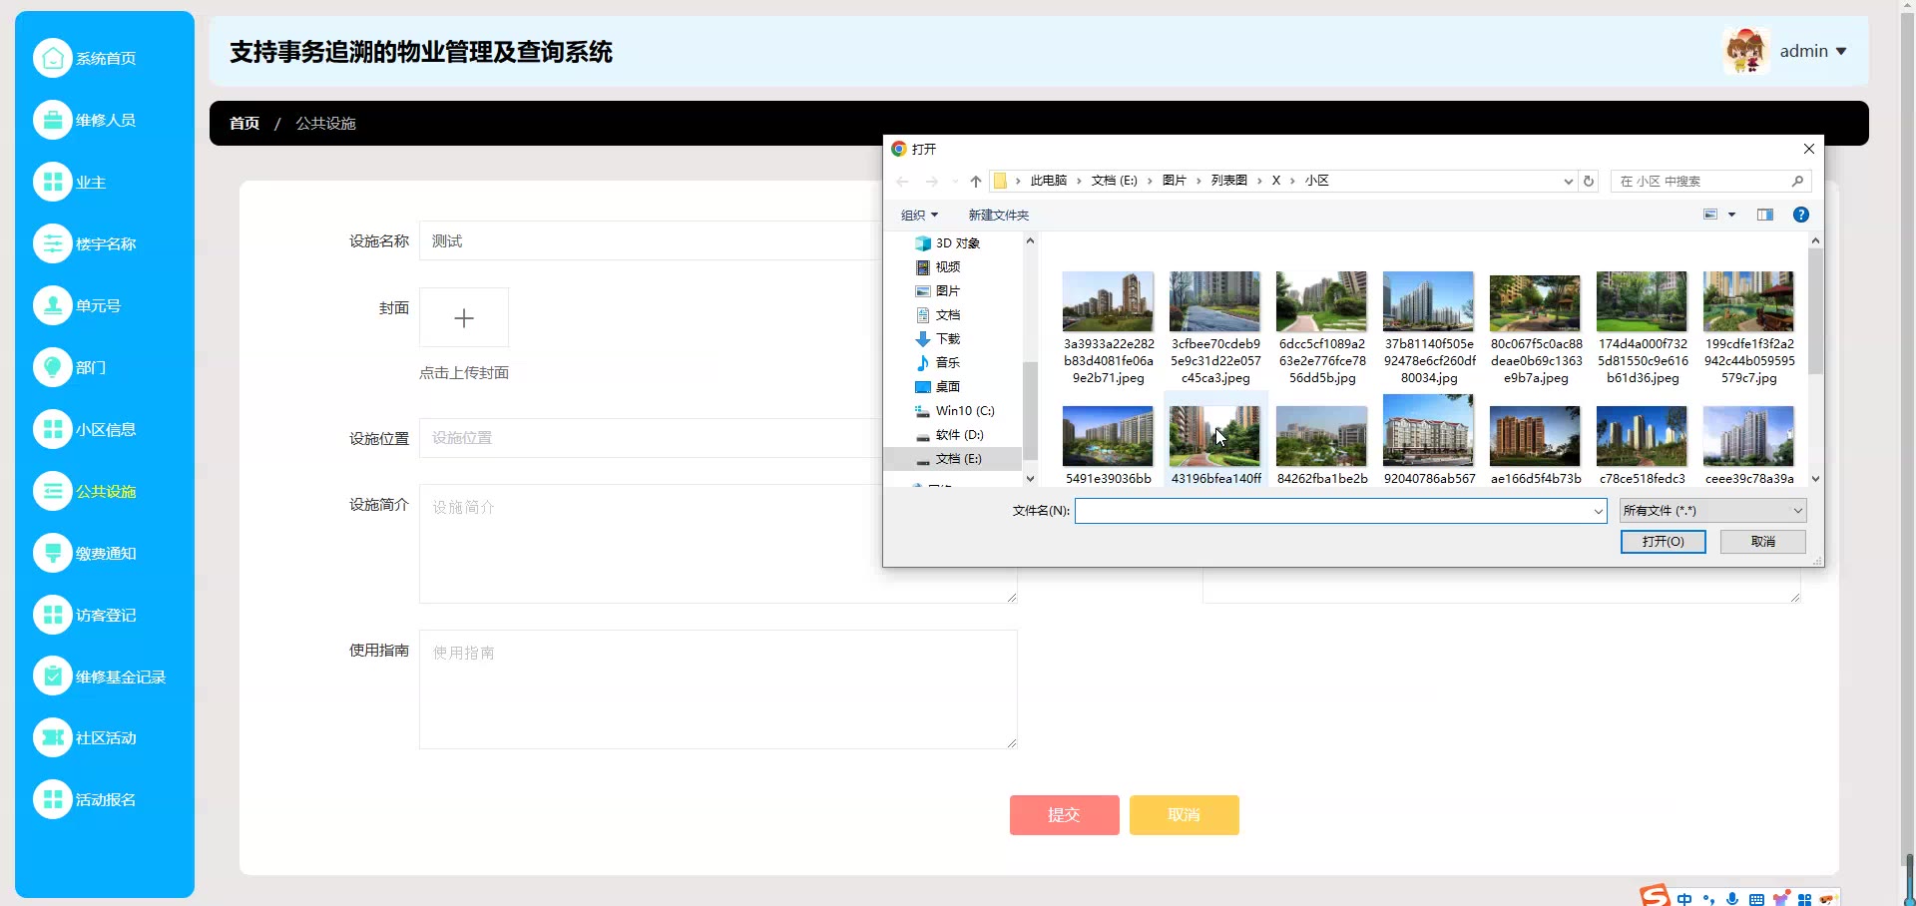Image resolution: width=1916 pixels, height=906 pixels.
Task: Click the 文件名 input field
Action: pyautogui.click(x=1332, y=511)
